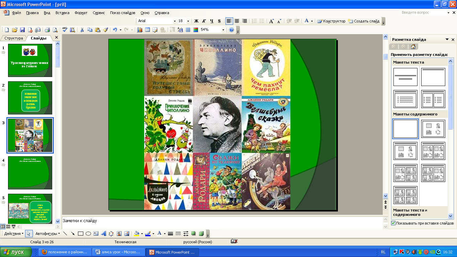Center the text alignment
The height and width of the screenshot is (257, 457).
pyautogui.click(x=237, y=21)
